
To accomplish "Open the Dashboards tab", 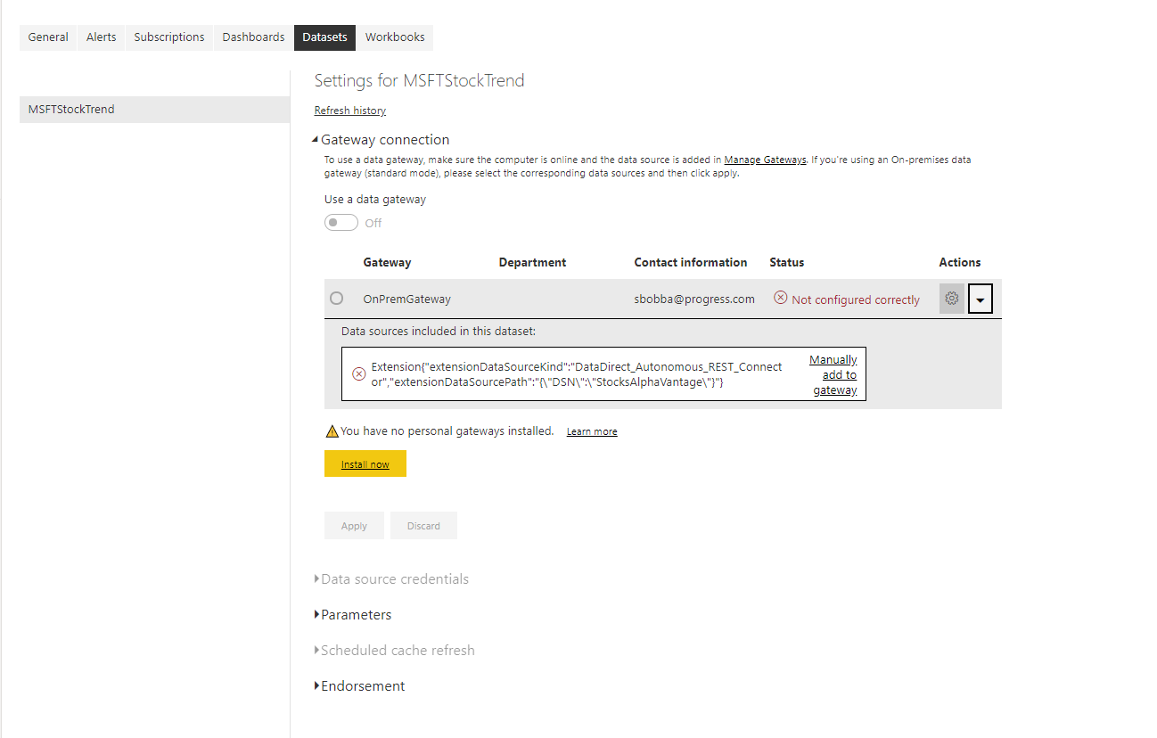I will point(253,37).
